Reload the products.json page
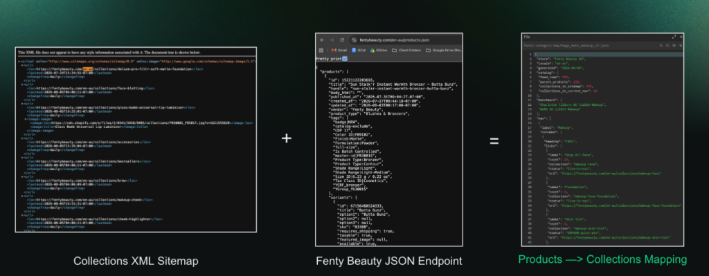Image resolution: width=709 pixels, height=276 pixels. pos(342,39)
